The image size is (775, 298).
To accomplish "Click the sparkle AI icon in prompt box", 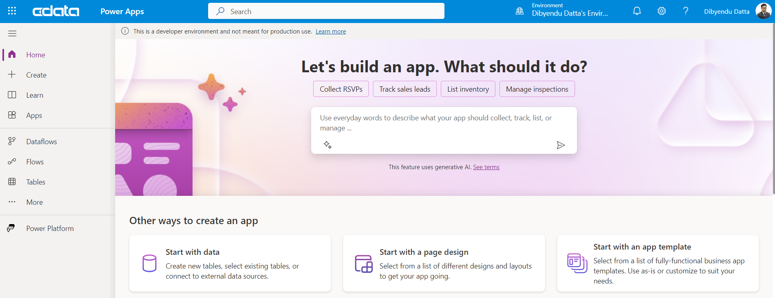I will (328, 145).
